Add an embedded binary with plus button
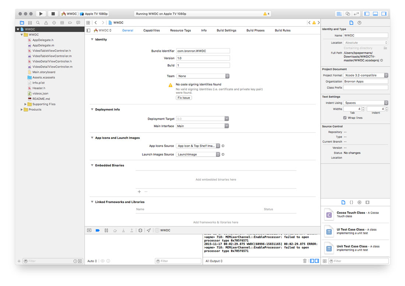405x286 pixels. pos(139,192)
